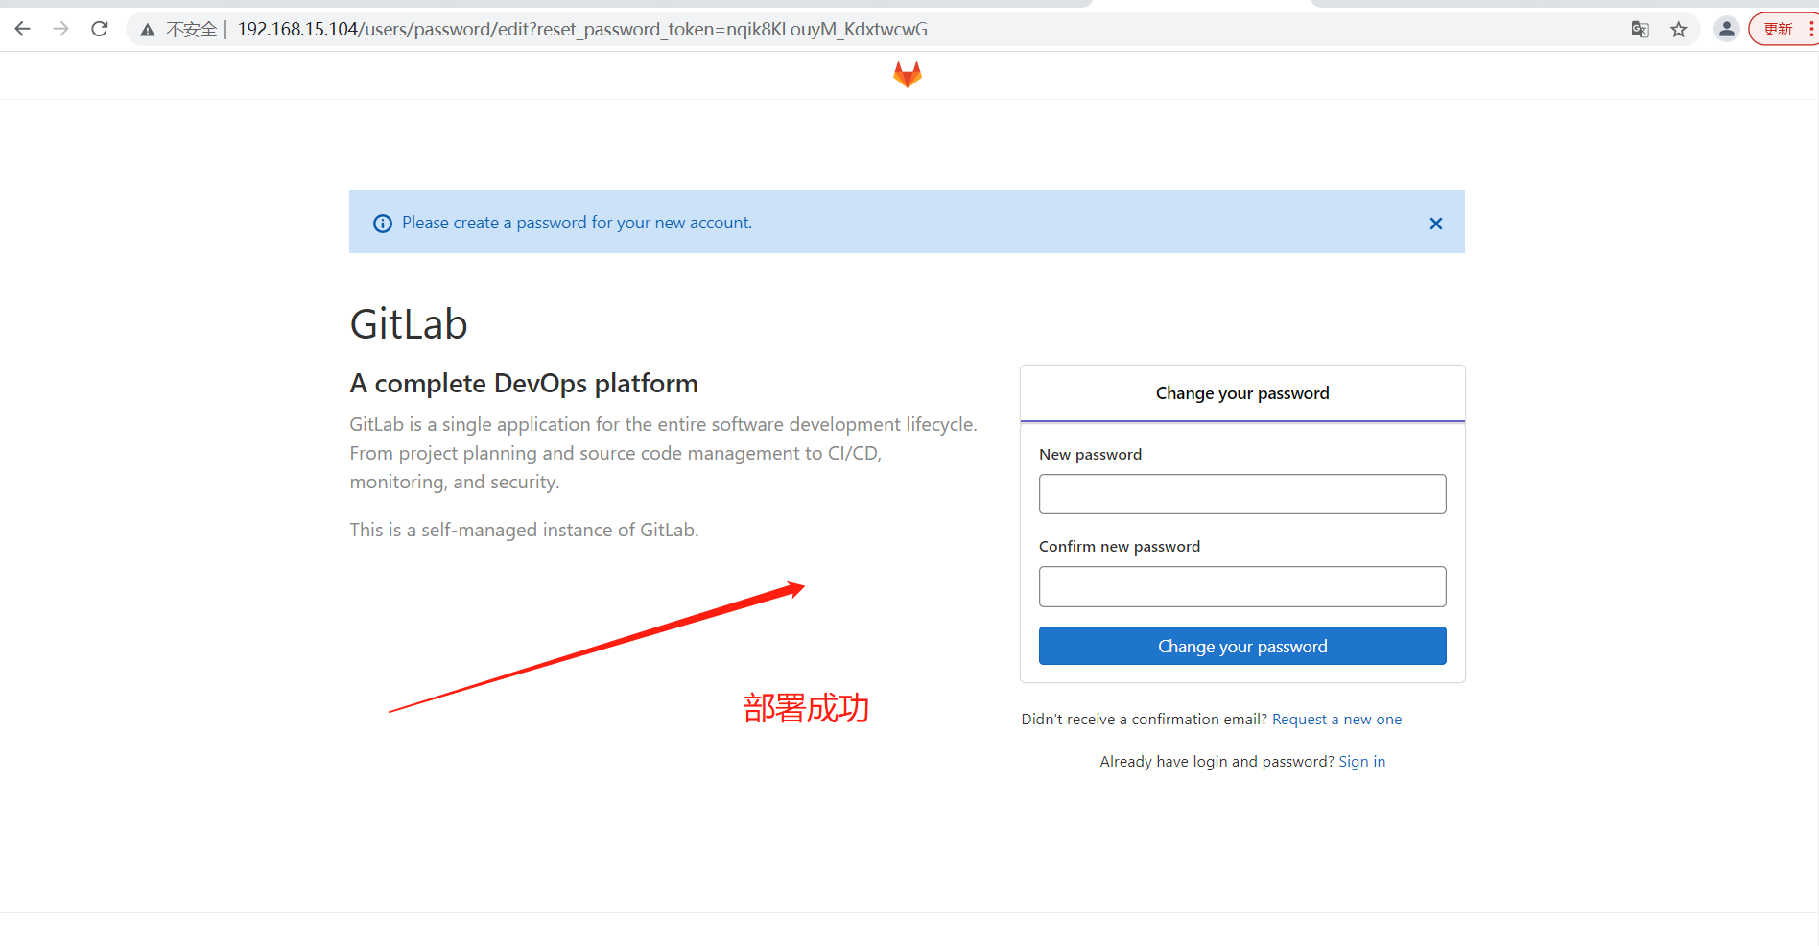This screenshot has width=1819, height=946.
Task: Click the 'Confirm new password' field label
Action: (1120, 547)
